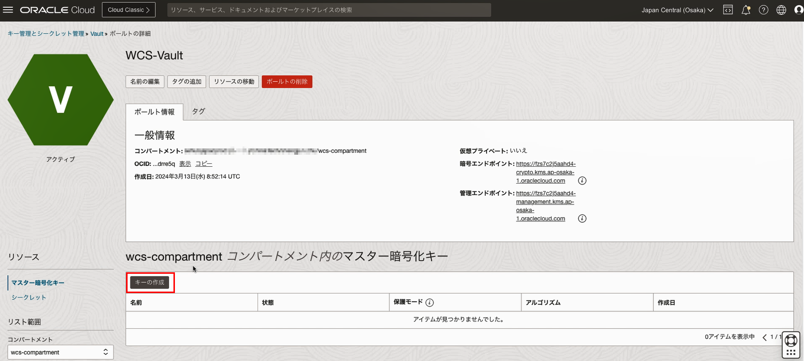The height and width of the screenshot is (361, 804).
Task: Click the red ボールトの削除 button
Action: [x=287, y=81]
